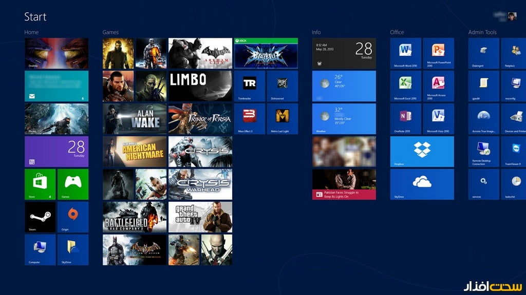Screen dimensions: 526x295
Task: Click the Xbox Games tile
Action: pos(73,184)
